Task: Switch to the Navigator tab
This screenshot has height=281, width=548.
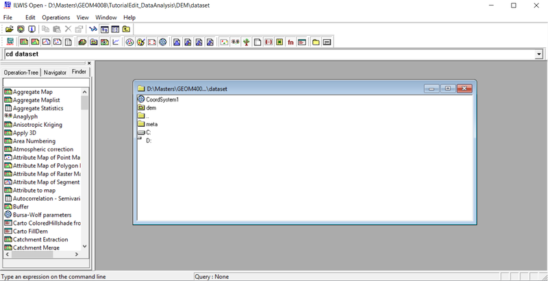Action: (55, 72)
